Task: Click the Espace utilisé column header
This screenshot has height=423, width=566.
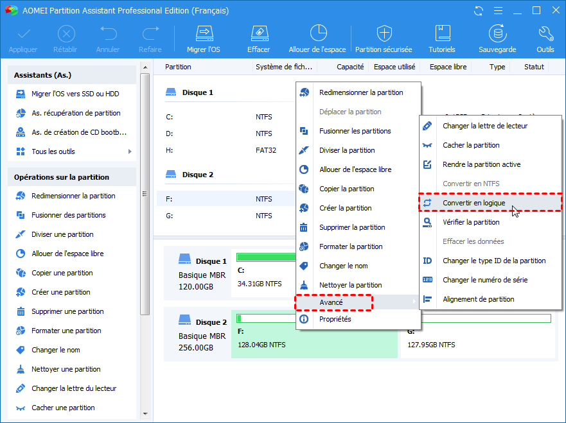Action: point(394,67)
